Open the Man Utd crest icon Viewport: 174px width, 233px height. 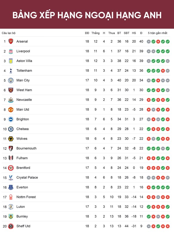(11, 110)
